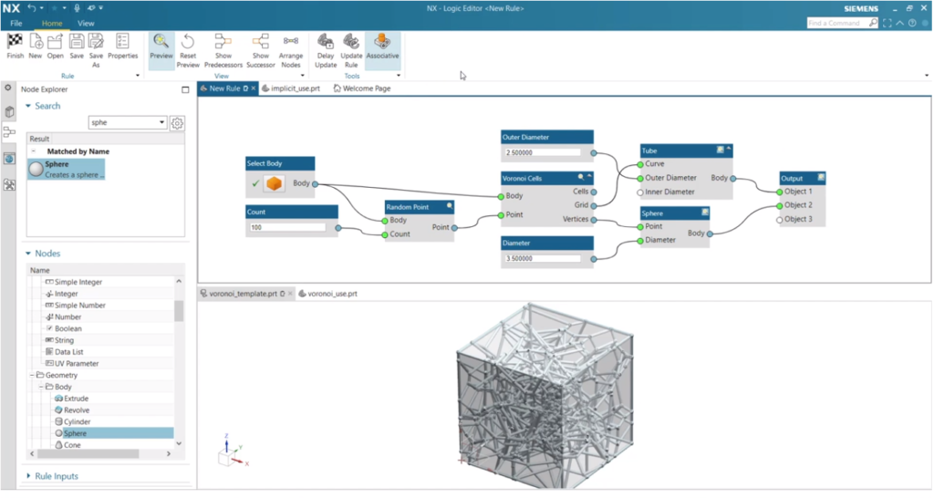Screen dimensions: 934x498
Task: Click Show Predecessors in the View group
Action: 223,42
